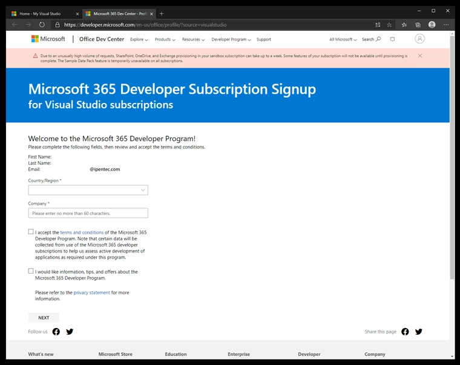Expand the Developer Program menu
Viewport: 460px width, 365px height.
pos(231,39)
